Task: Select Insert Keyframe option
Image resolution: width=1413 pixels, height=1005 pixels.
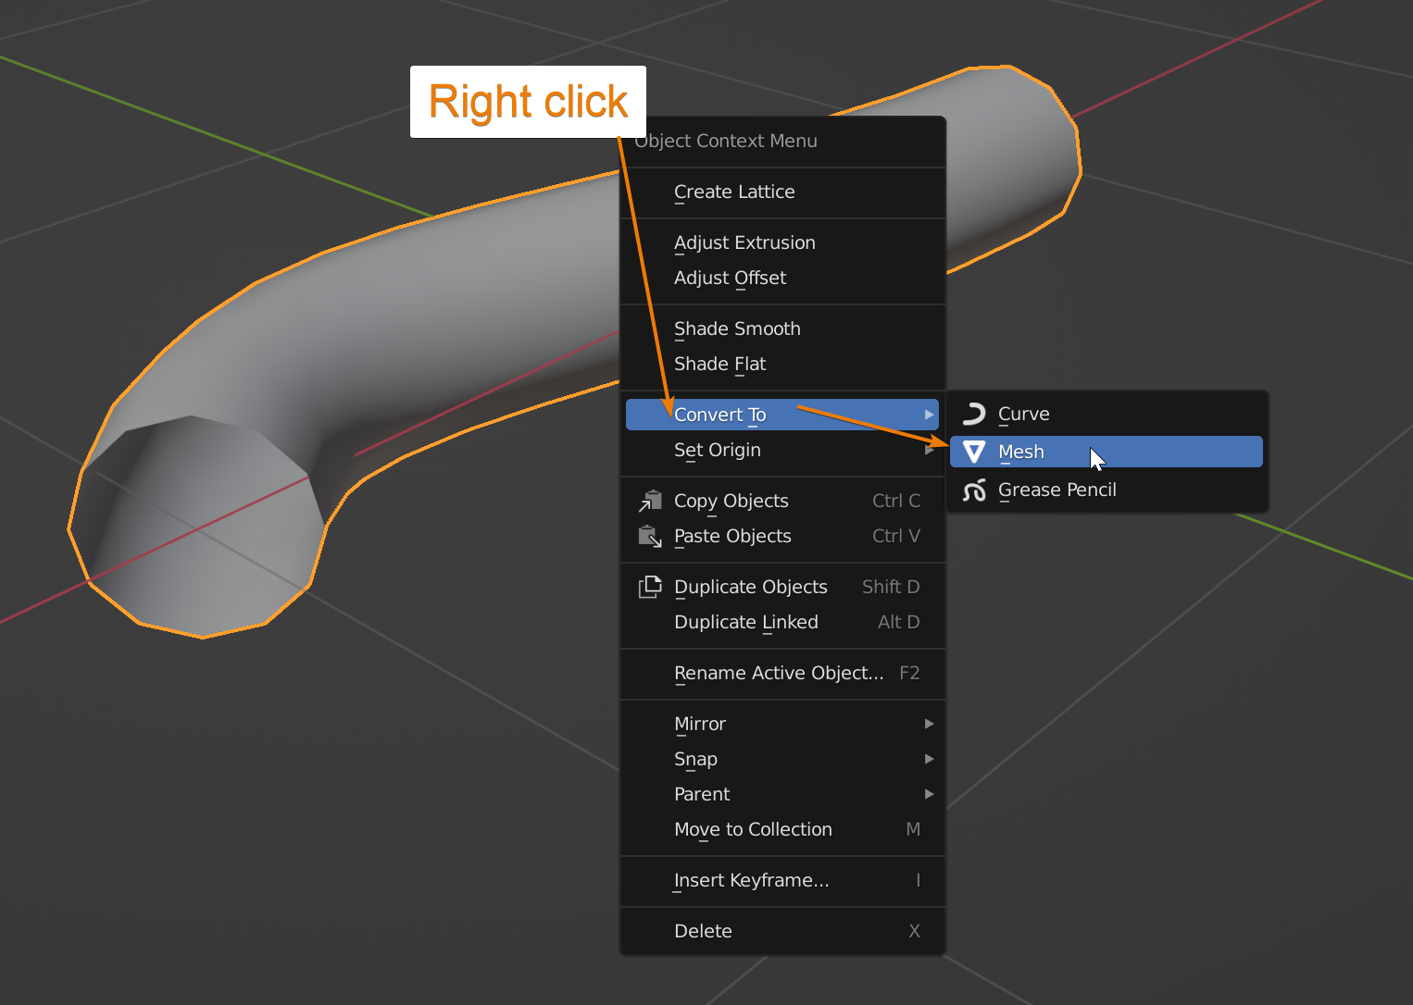Action: [751, 880]
